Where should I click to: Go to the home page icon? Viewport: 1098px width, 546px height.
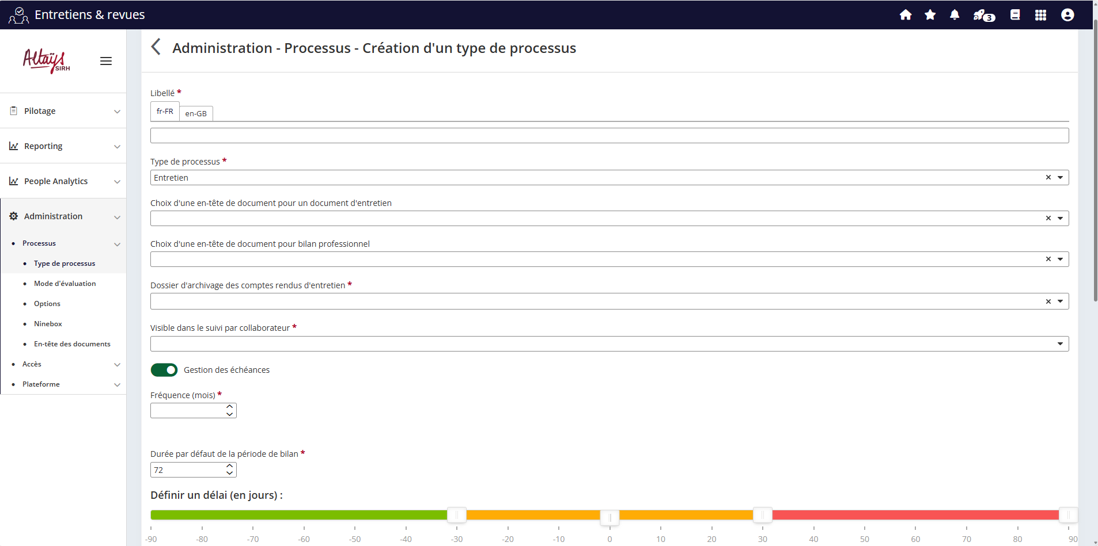906,15
